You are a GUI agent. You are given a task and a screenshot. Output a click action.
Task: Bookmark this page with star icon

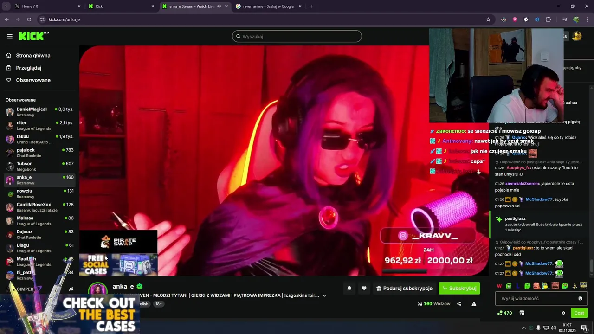pos(488,19)
